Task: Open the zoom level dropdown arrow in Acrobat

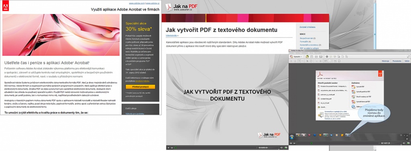Action: click(x=330, y=61)
